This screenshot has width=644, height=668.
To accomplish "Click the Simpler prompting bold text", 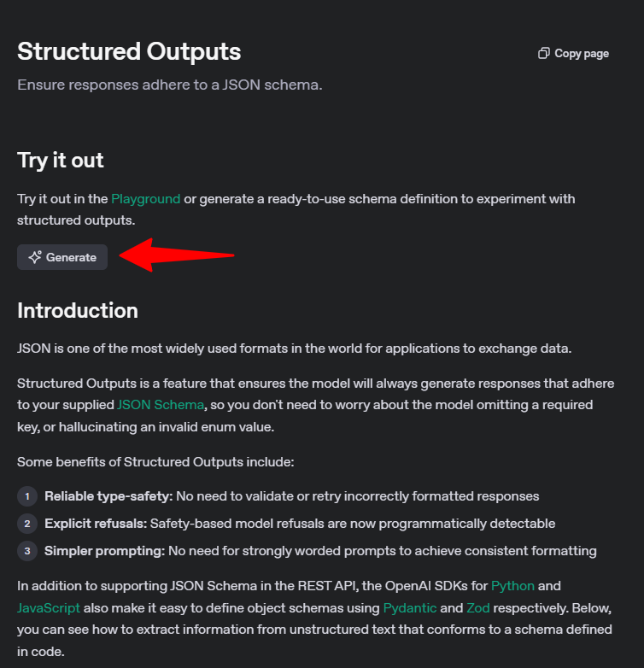I will pos(105,551).
